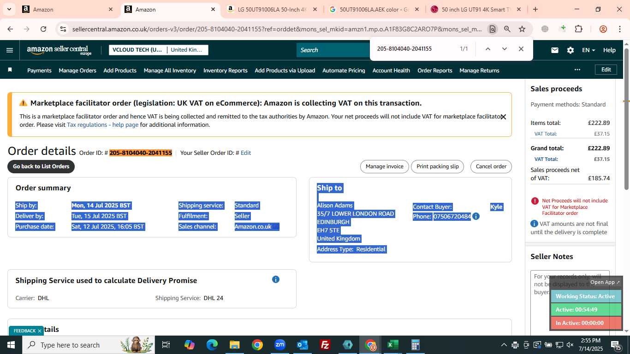
Task: Close the FEEDBACK tab widget
Action: [40, 330]
